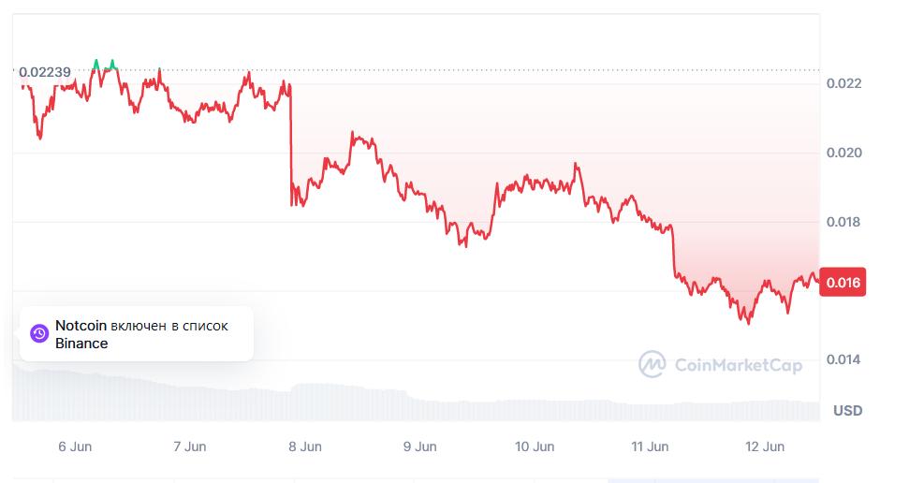Click the 0.022 price axis label
Screen dimensions: 909x483
(x=844, y=83)
